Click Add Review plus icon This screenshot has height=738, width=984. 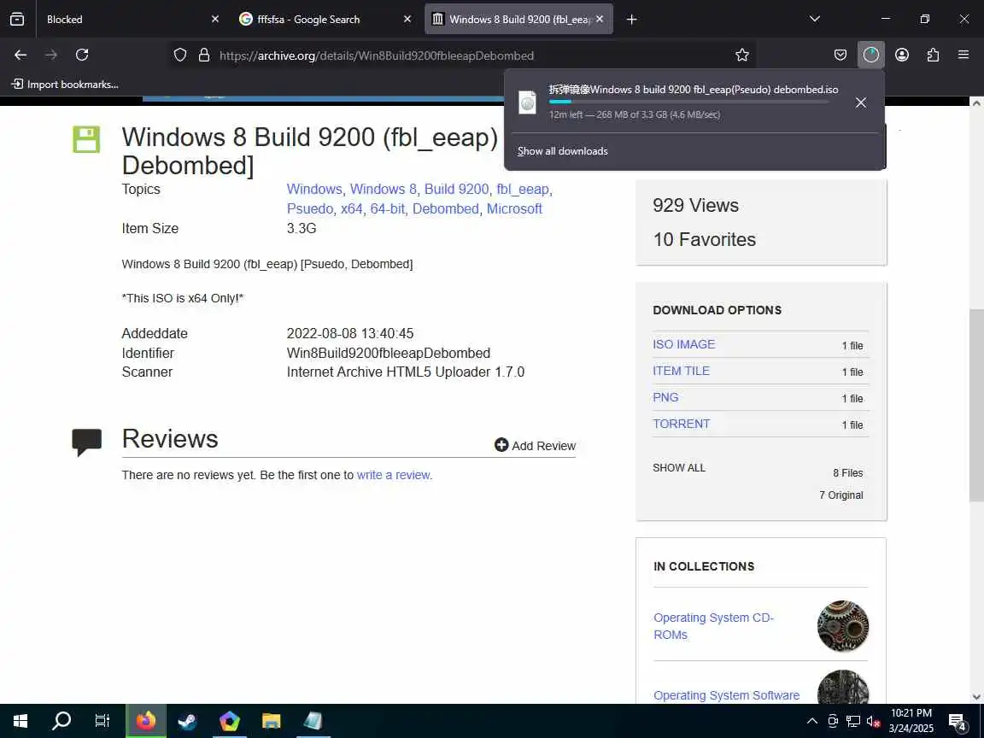(x=501, y=445)
